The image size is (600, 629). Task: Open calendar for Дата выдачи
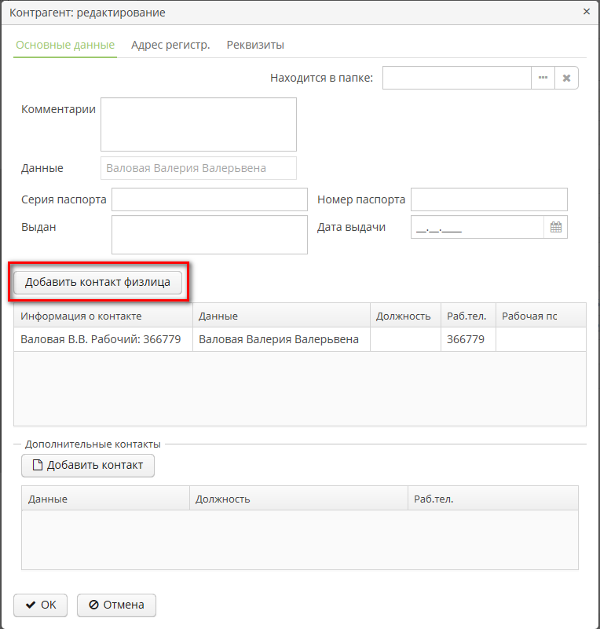click(x=555, y=227)
